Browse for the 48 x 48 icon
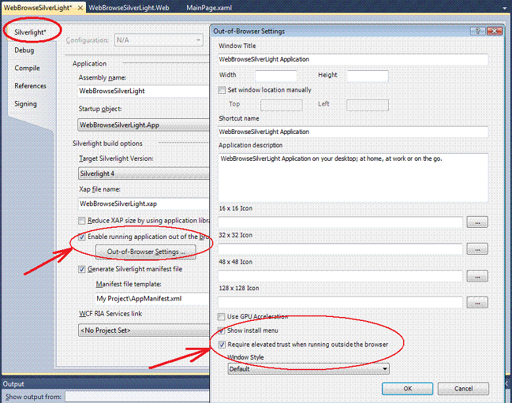Image resolution: width=512 pixels, height=403 pixels. click(477, 276)
